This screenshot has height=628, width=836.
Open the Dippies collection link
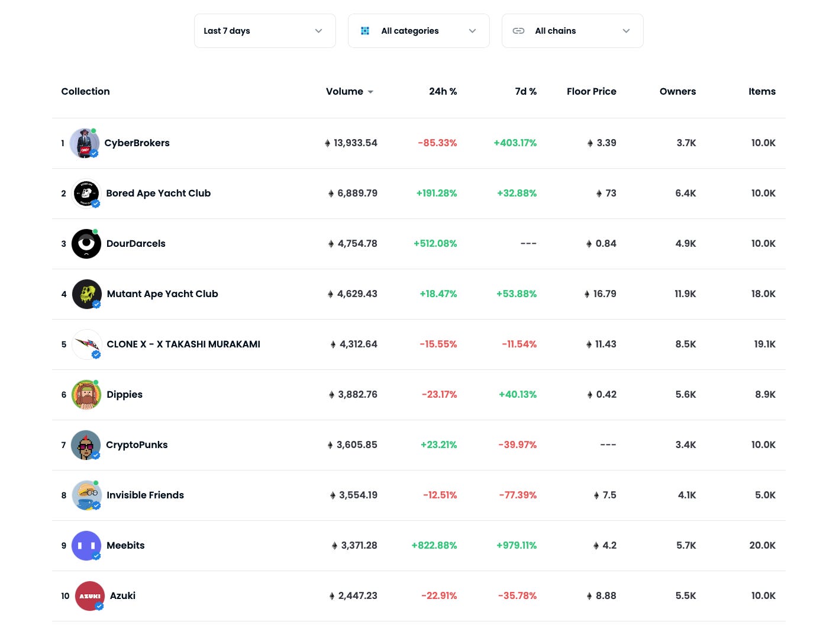pos(124,394)
